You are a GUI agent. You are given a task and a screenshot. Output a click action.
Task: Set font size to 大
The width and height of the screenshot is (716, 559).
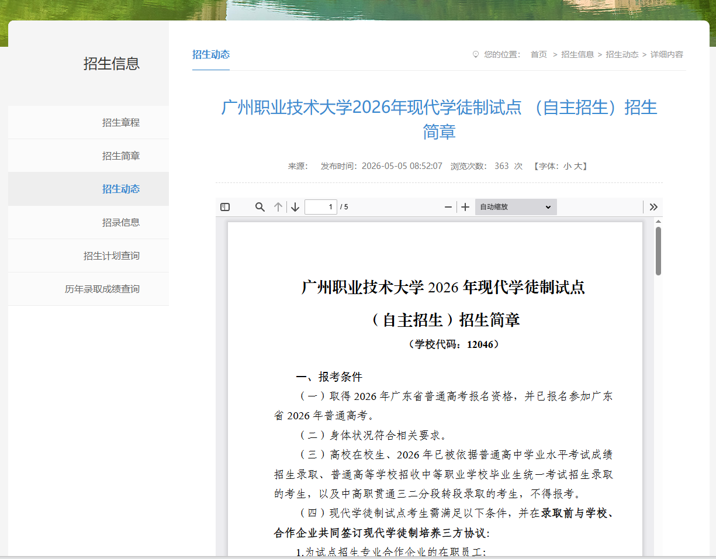tap(577, 166)
